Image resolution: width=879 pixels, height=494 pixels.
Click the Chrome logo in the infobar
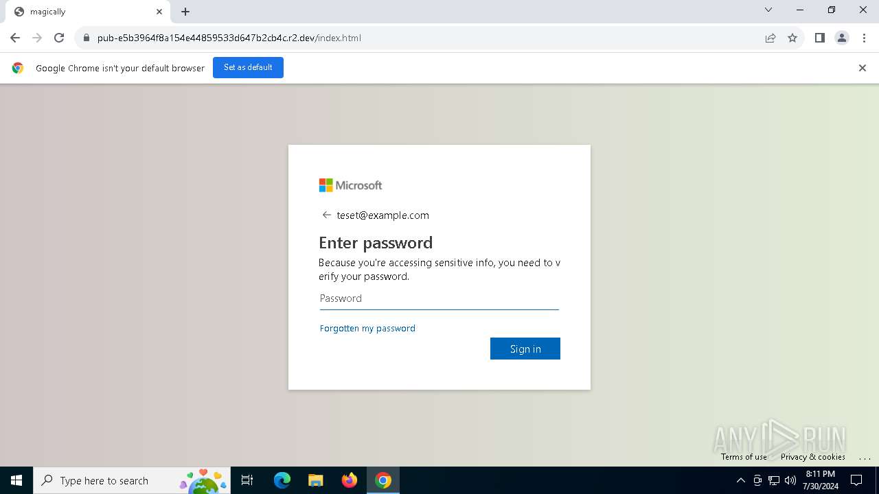click(x=18, y=68)
